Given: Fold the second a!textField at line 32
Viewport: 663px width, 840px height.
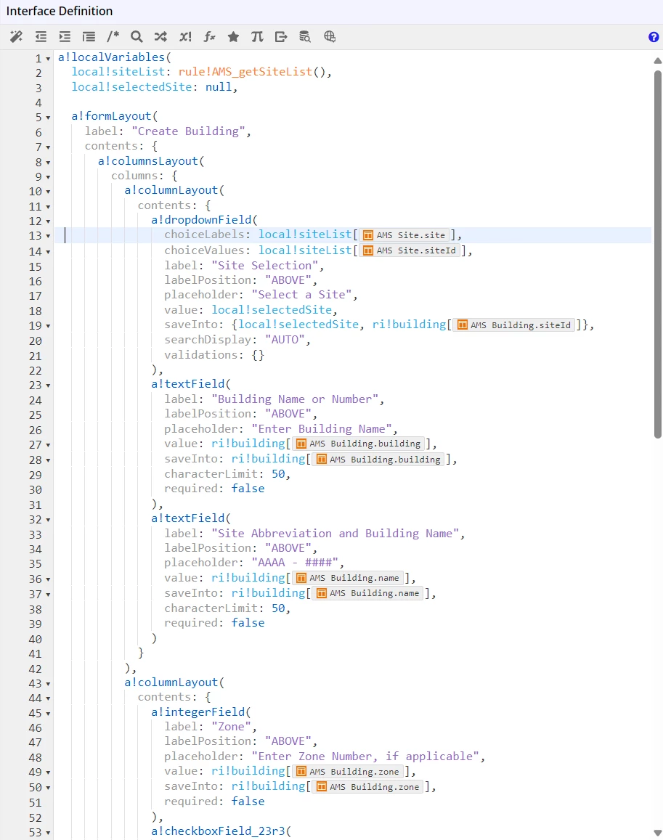Looking at the screenshot, I should click(x=48, y=520).
